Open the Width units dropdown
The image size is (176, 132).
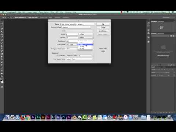[x=86, y=34]
